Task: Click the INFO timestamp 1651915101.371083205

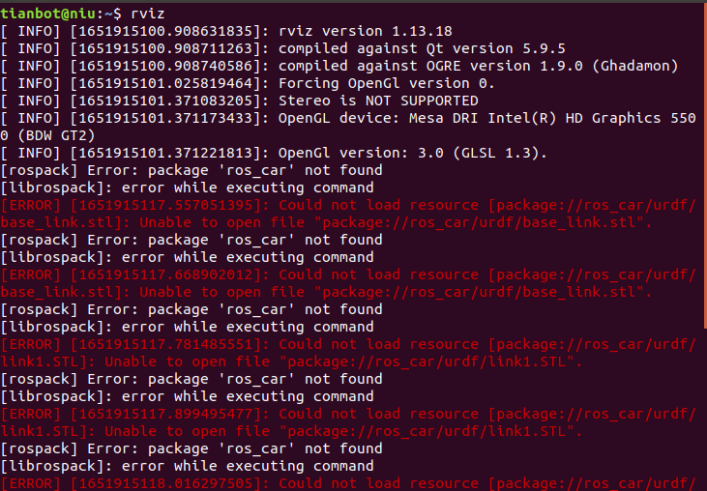Action: pyautogui.click(x=165, y=101)
